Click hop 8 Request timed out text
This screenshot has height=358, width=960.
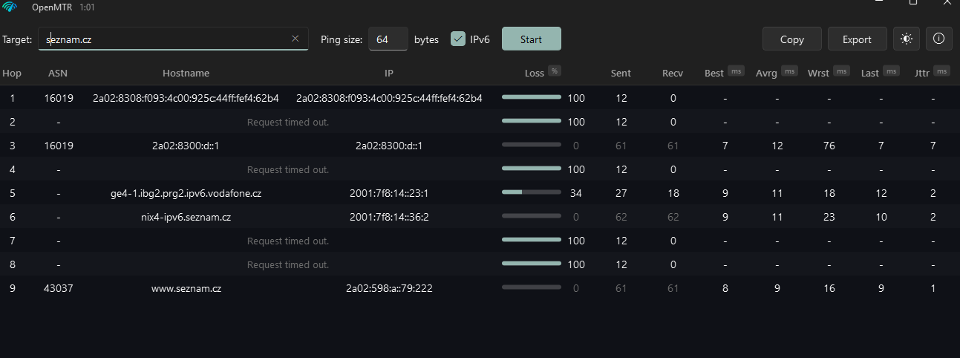tap(288, 264)
